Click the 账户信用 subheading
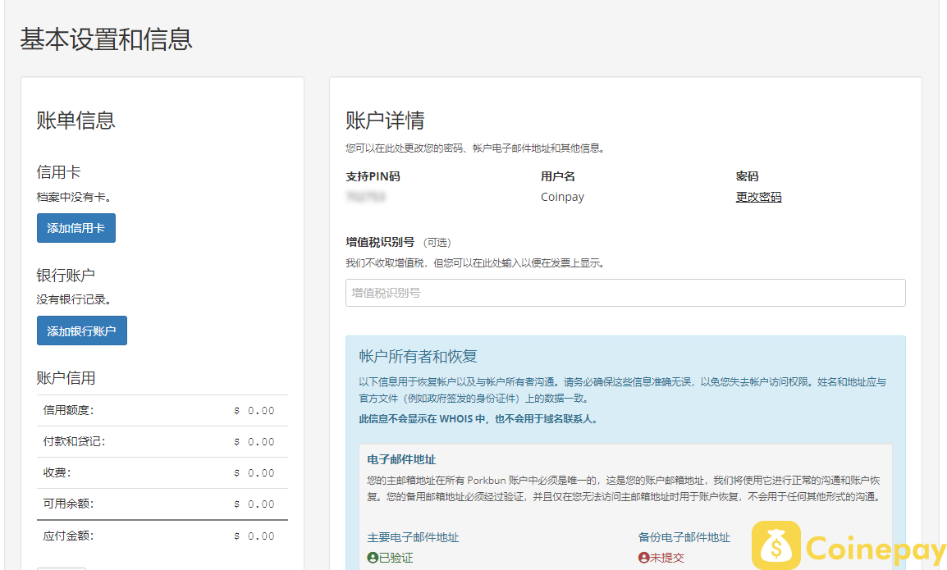 [x=66, y=378]
